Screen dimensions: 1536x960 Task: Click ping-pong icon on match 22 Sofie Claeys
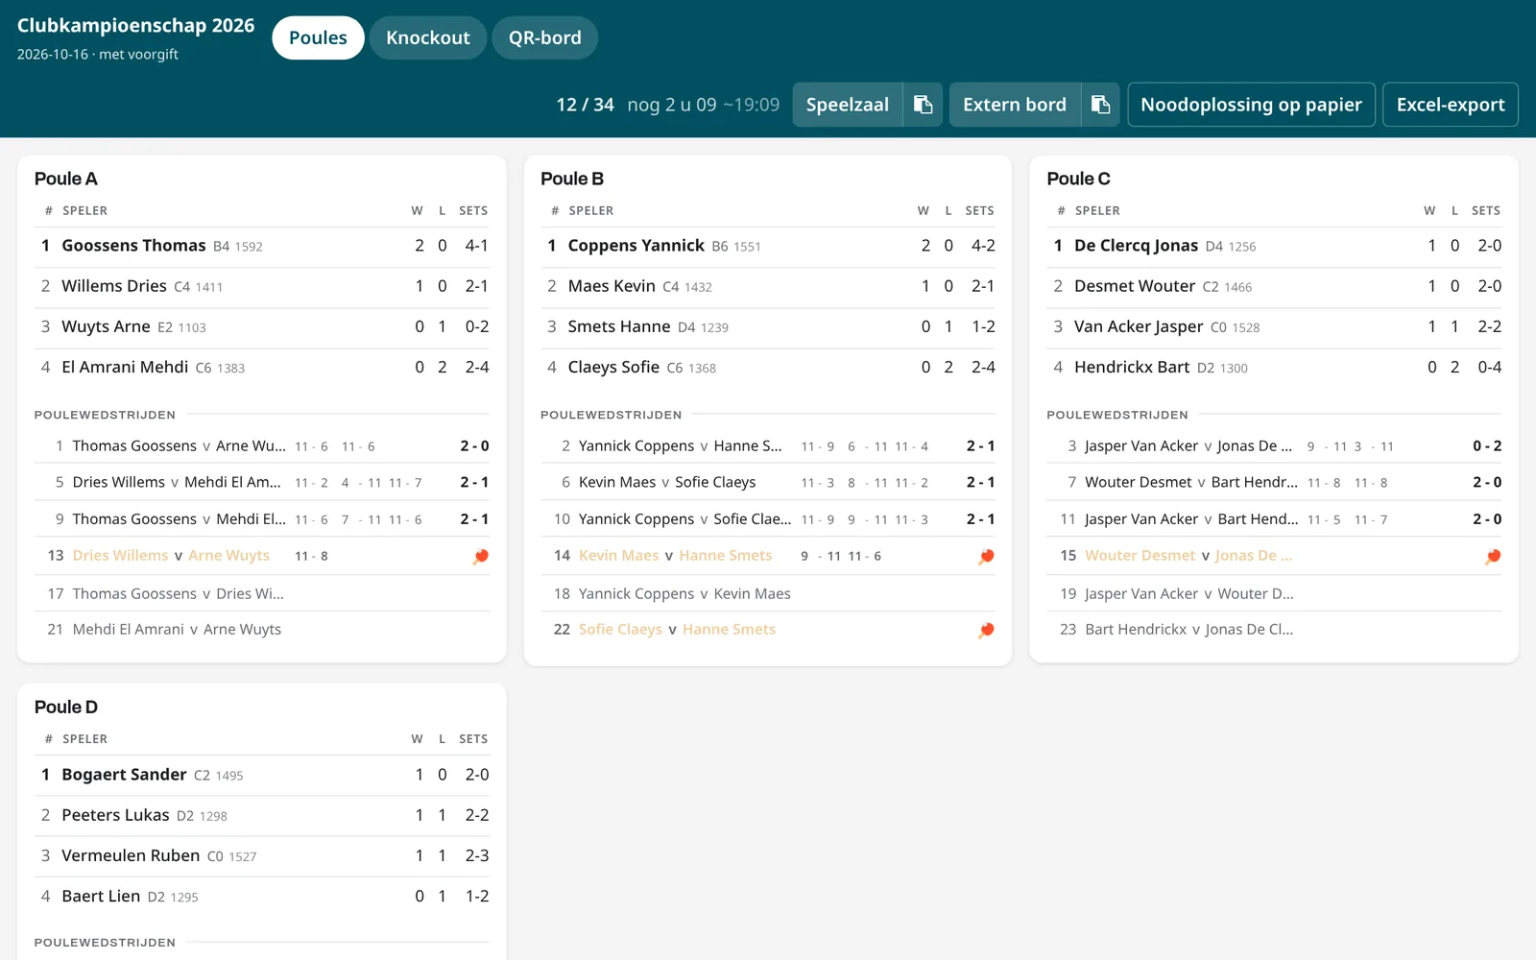(x=986, y=631)
